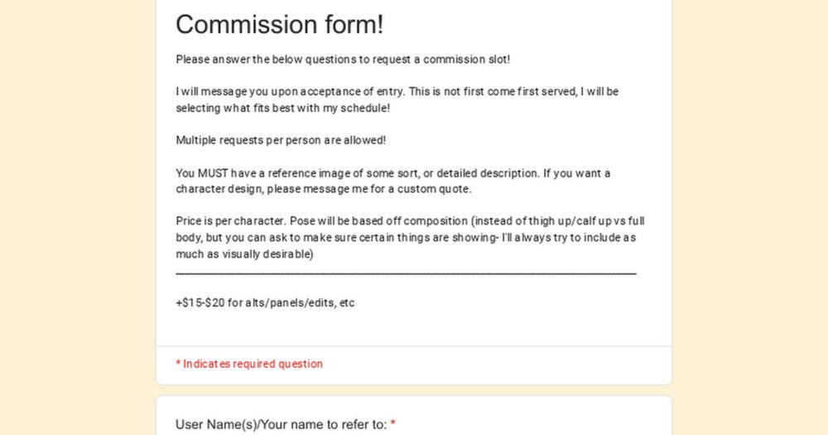Click the horizontal divider line in the description
The width and height of the screenshot is (828, 435).
coord(406,273)
